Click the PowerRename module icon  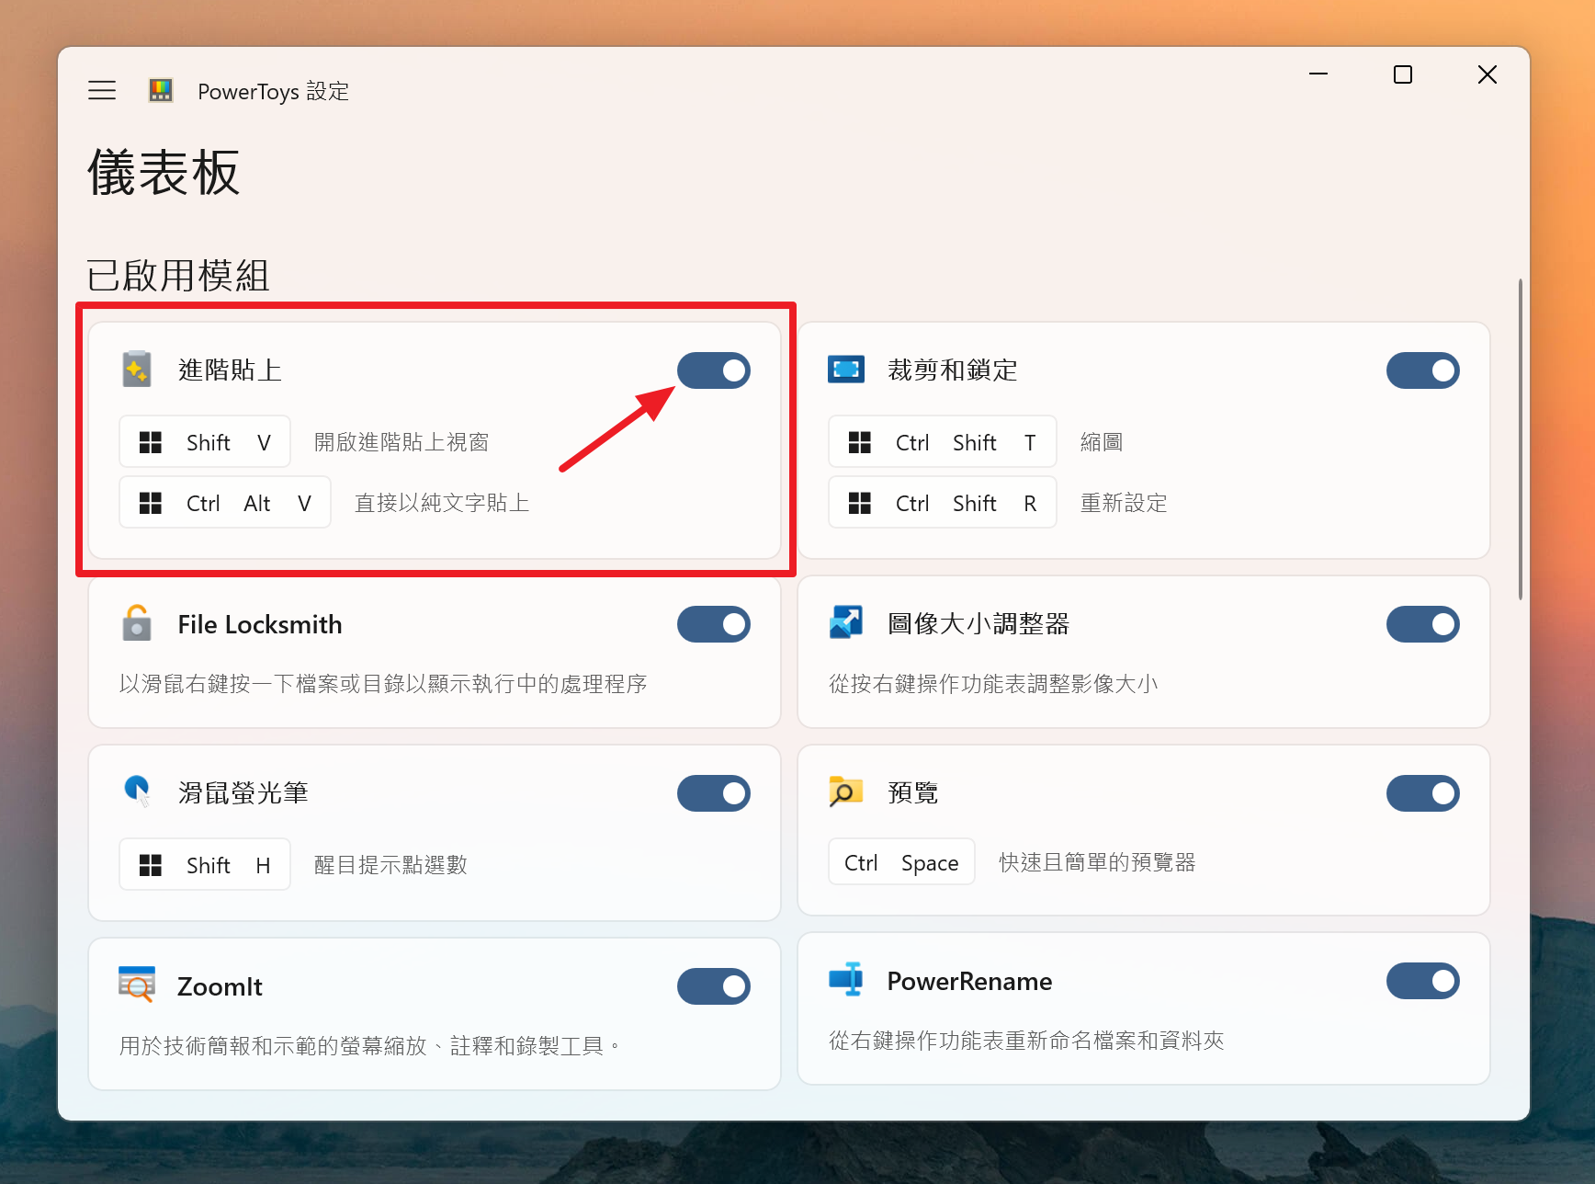pos(845,980)
